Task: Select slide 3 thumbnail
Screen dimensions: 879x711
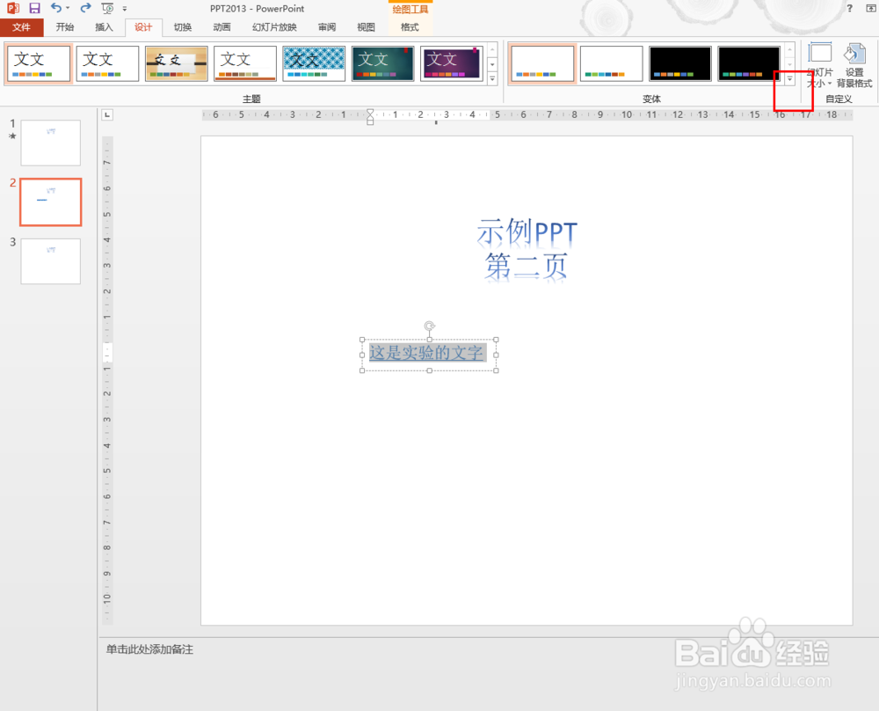Action: (50, 261)
